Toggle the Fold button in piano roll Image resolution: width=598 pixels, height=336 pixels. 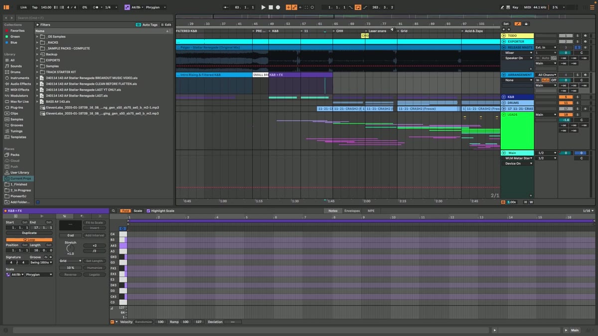point(125,211)
